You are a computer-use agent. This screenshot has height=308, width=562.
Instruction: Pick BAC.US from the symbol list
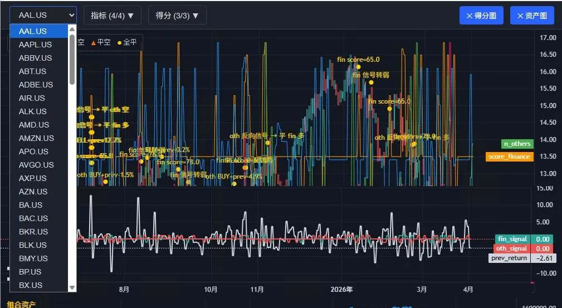pyautogui.click(x=38, y=218)
